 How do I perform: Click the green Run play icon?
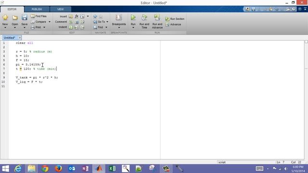click(x=133, y=17)
